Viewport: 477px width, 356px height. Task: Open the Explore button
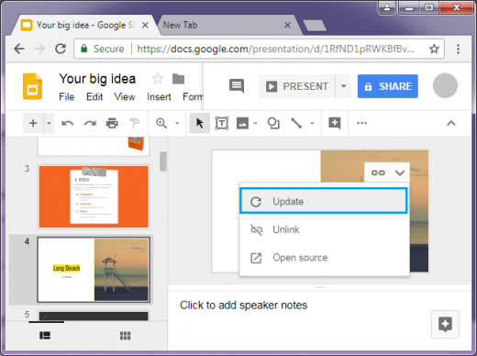[x=445, y=324]
